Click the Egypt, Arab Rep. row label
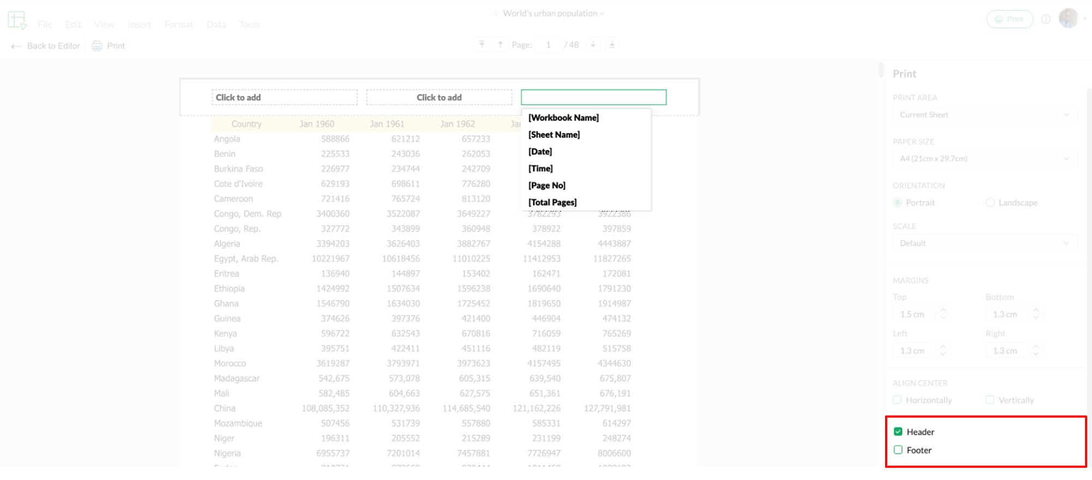The height and width of the screenshot is (480, 1092). pyautogui.click(x=246, y=259)
